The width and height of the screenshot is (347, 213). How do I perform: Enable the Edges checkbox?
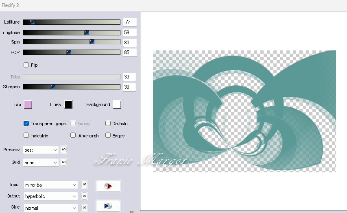108,135
